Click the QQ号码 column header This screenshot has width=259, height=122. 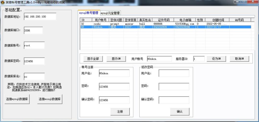click(x=240, y=20)
